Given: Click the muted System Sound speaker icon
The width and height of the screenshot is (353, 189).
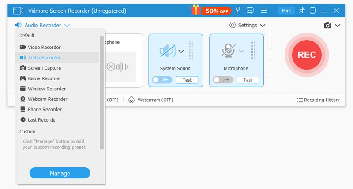Looking at the screenshot, I should (168, 51).
